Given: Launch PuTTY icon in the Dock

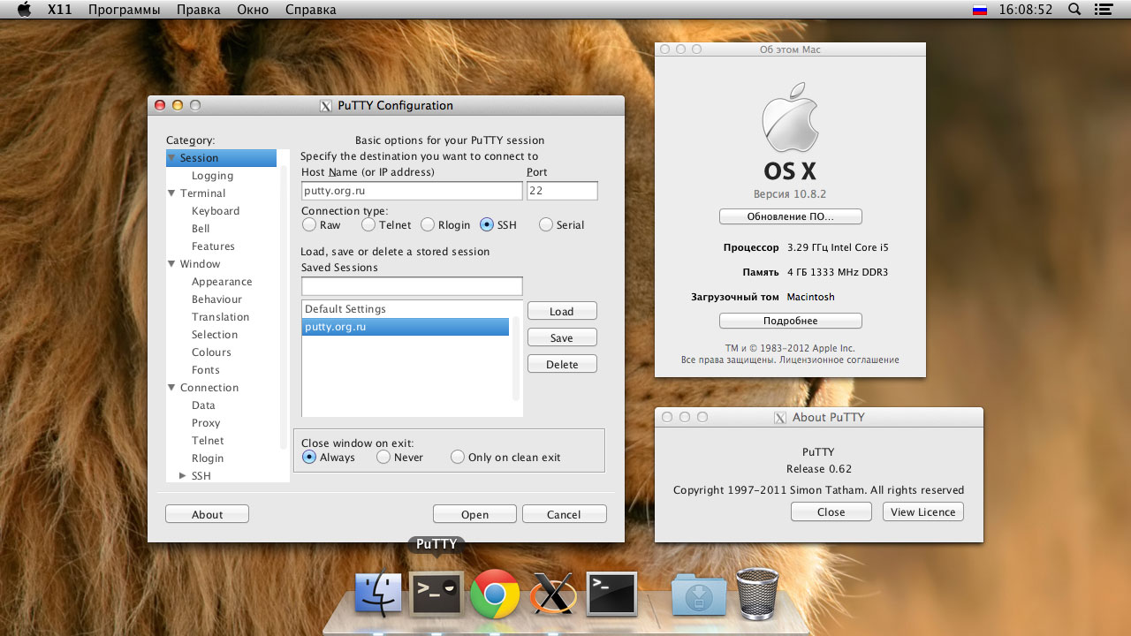Looking at the screenshot, I should pyautogui.click(x=436, y=593).
